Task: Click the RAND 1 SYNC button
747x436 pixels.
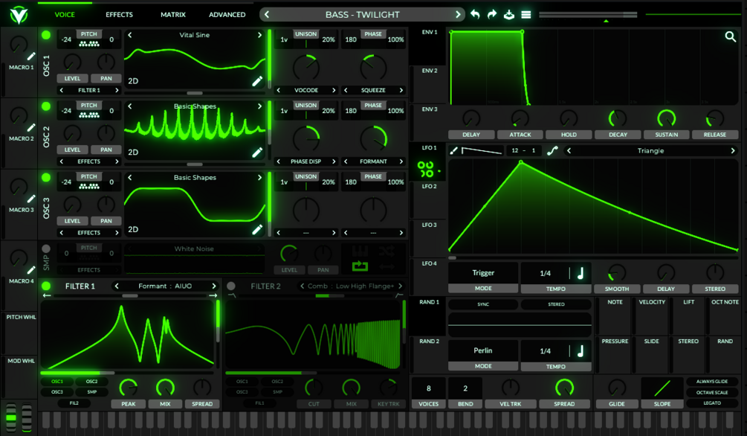Action: point(483,304)
